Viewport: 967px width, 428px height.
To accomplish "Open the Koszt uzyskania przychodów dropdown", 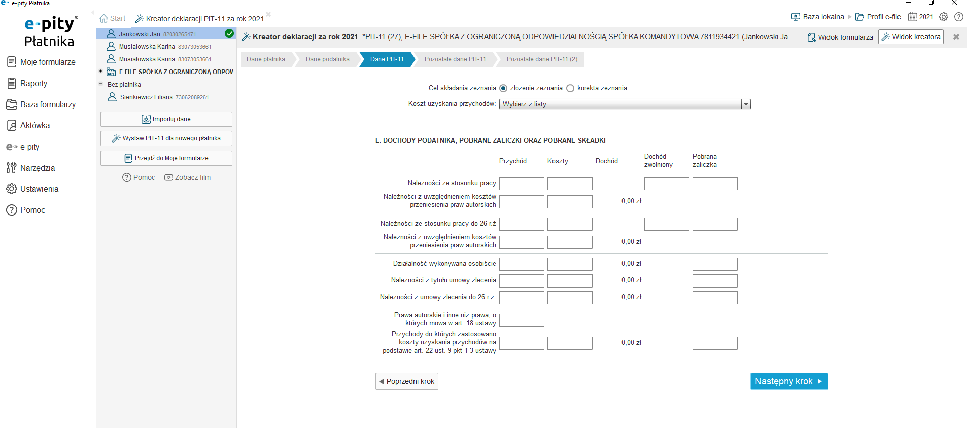I will tap(625, 104).
